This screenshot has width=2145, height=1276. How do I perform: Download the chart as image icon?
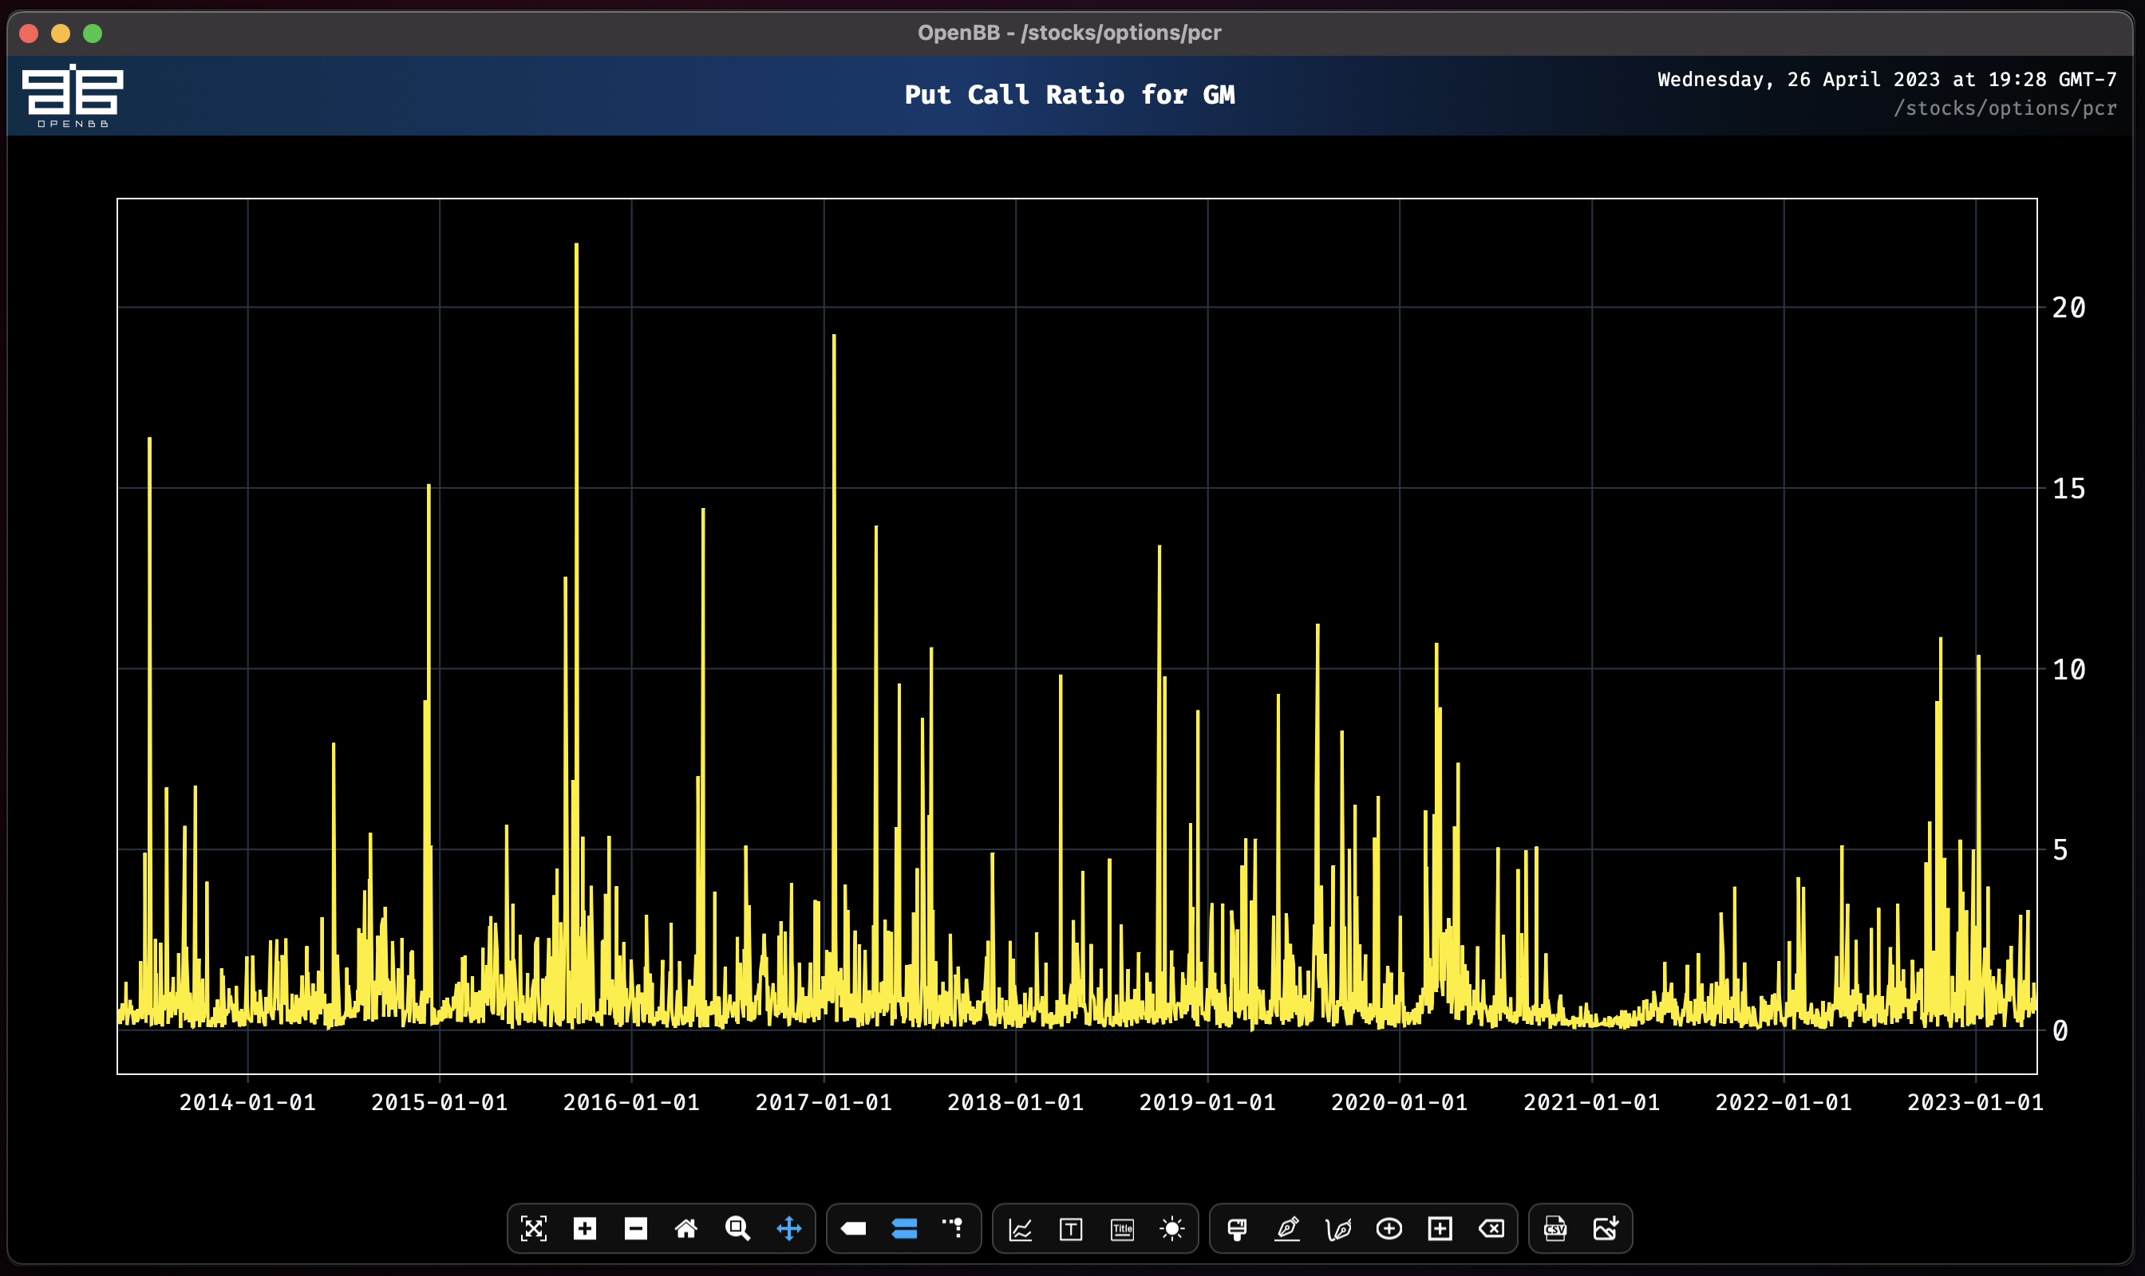[1606, 1229]
